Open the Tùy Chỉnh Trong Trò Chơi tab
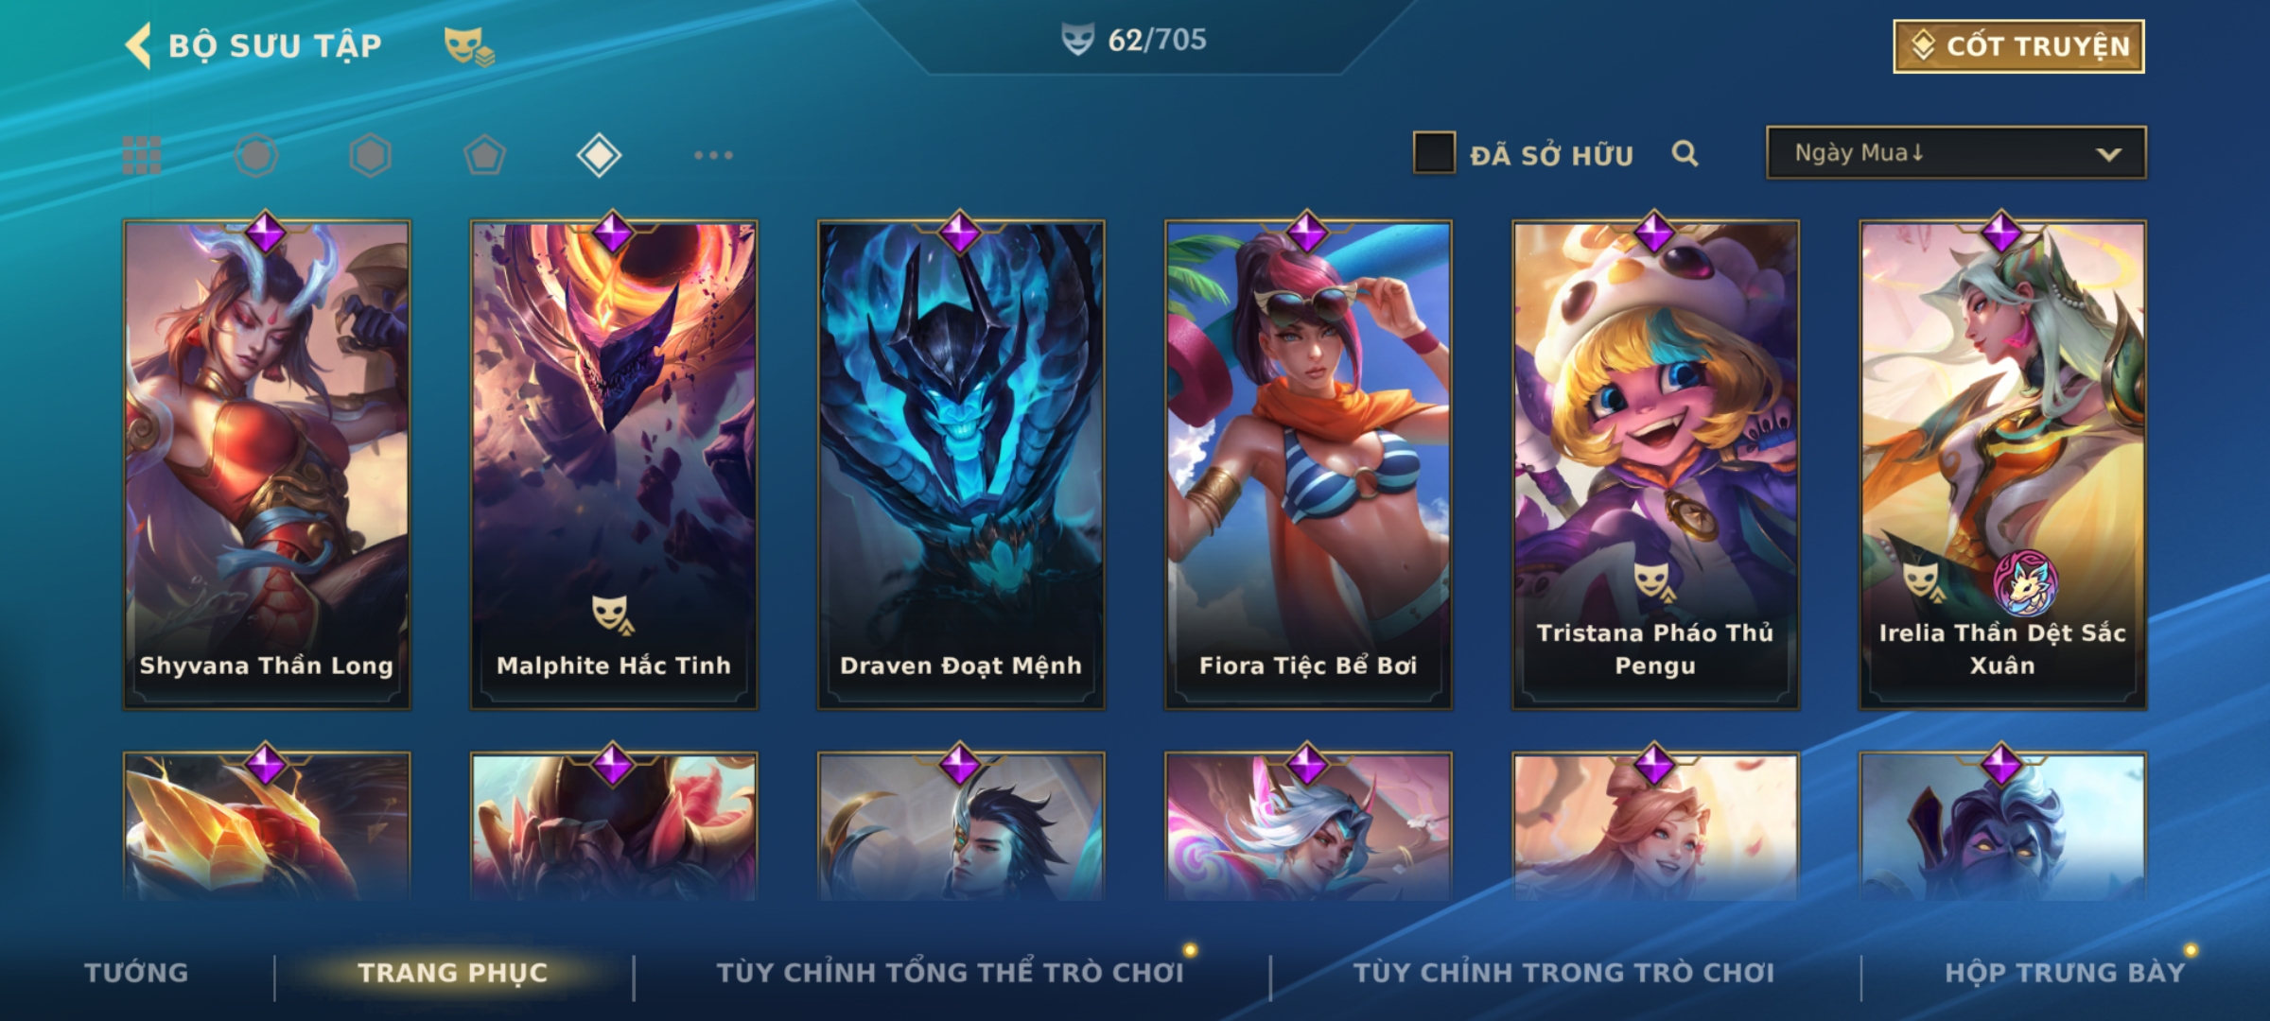 coord(1563,972)
